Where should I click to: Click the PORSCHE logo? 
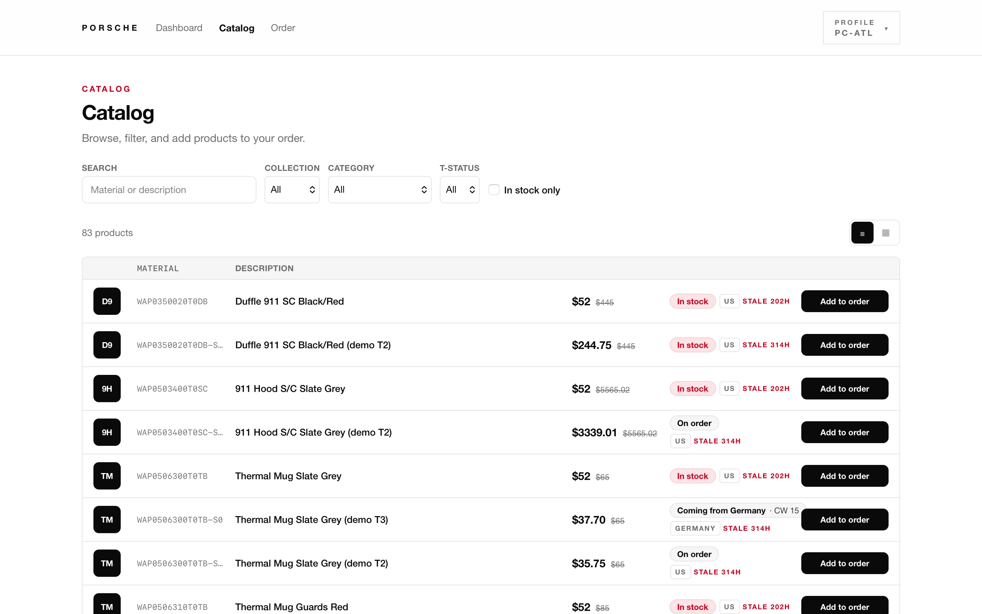[109, 28]
